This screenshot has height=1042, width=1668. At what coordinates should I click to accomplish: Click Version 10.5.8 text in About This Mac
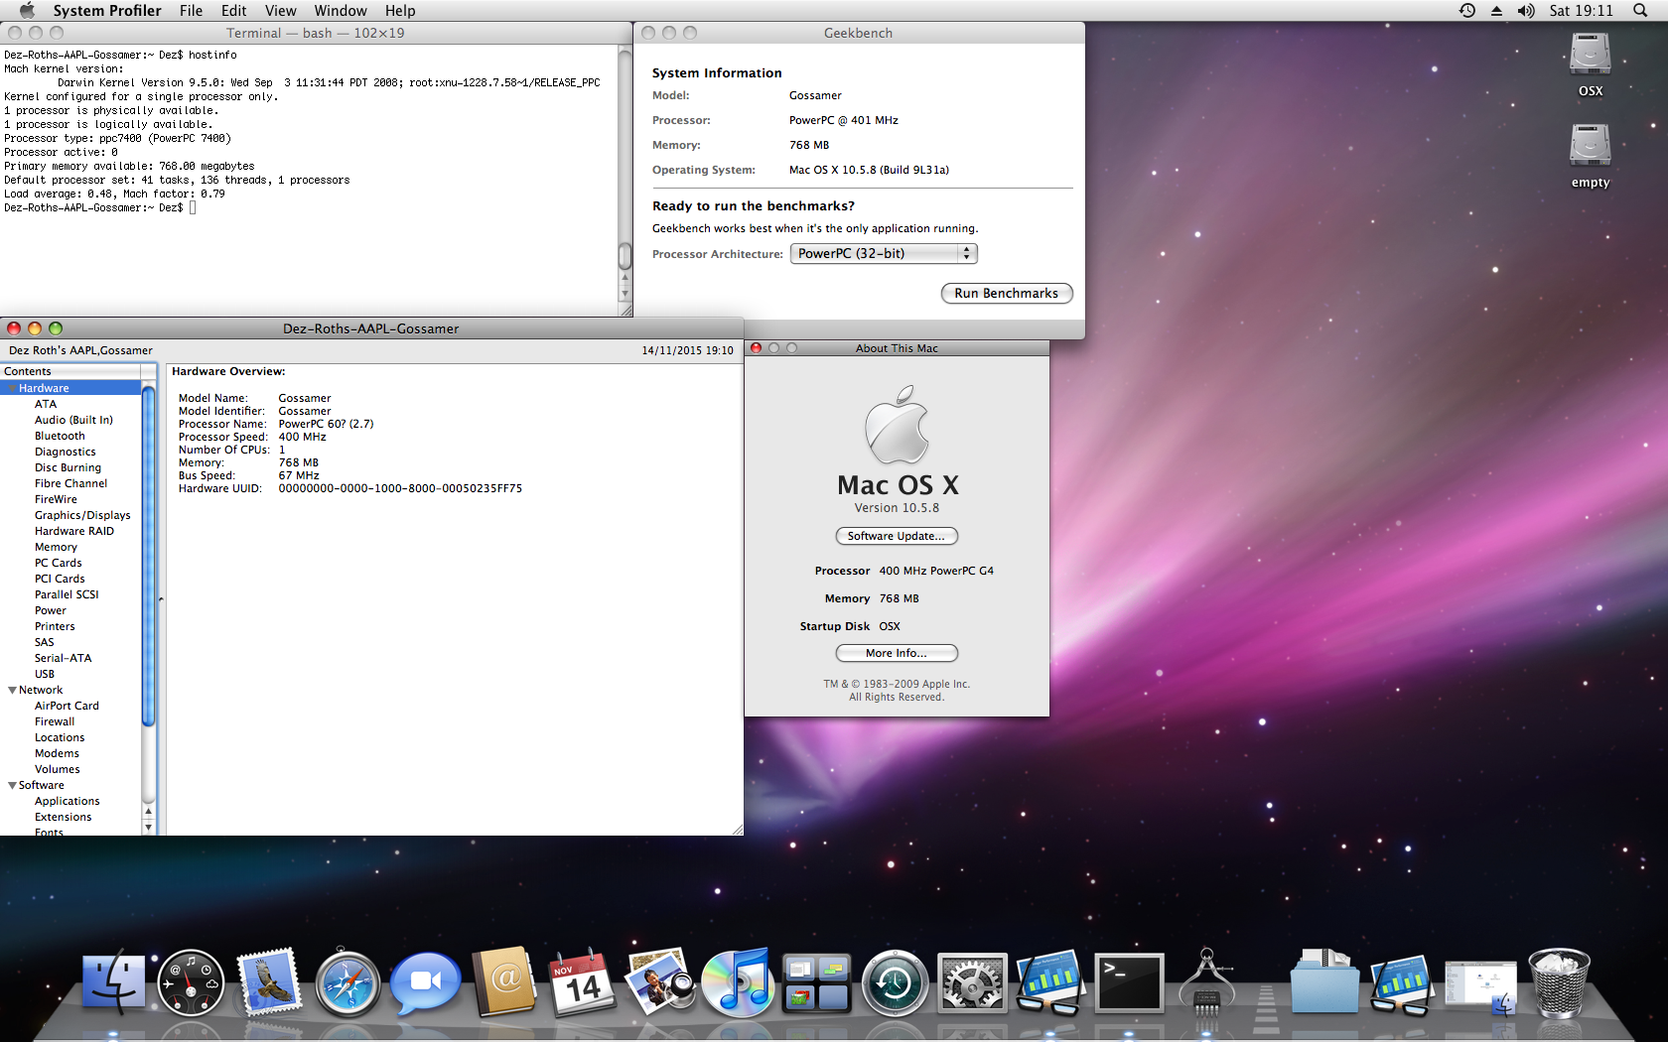[897, 507]
